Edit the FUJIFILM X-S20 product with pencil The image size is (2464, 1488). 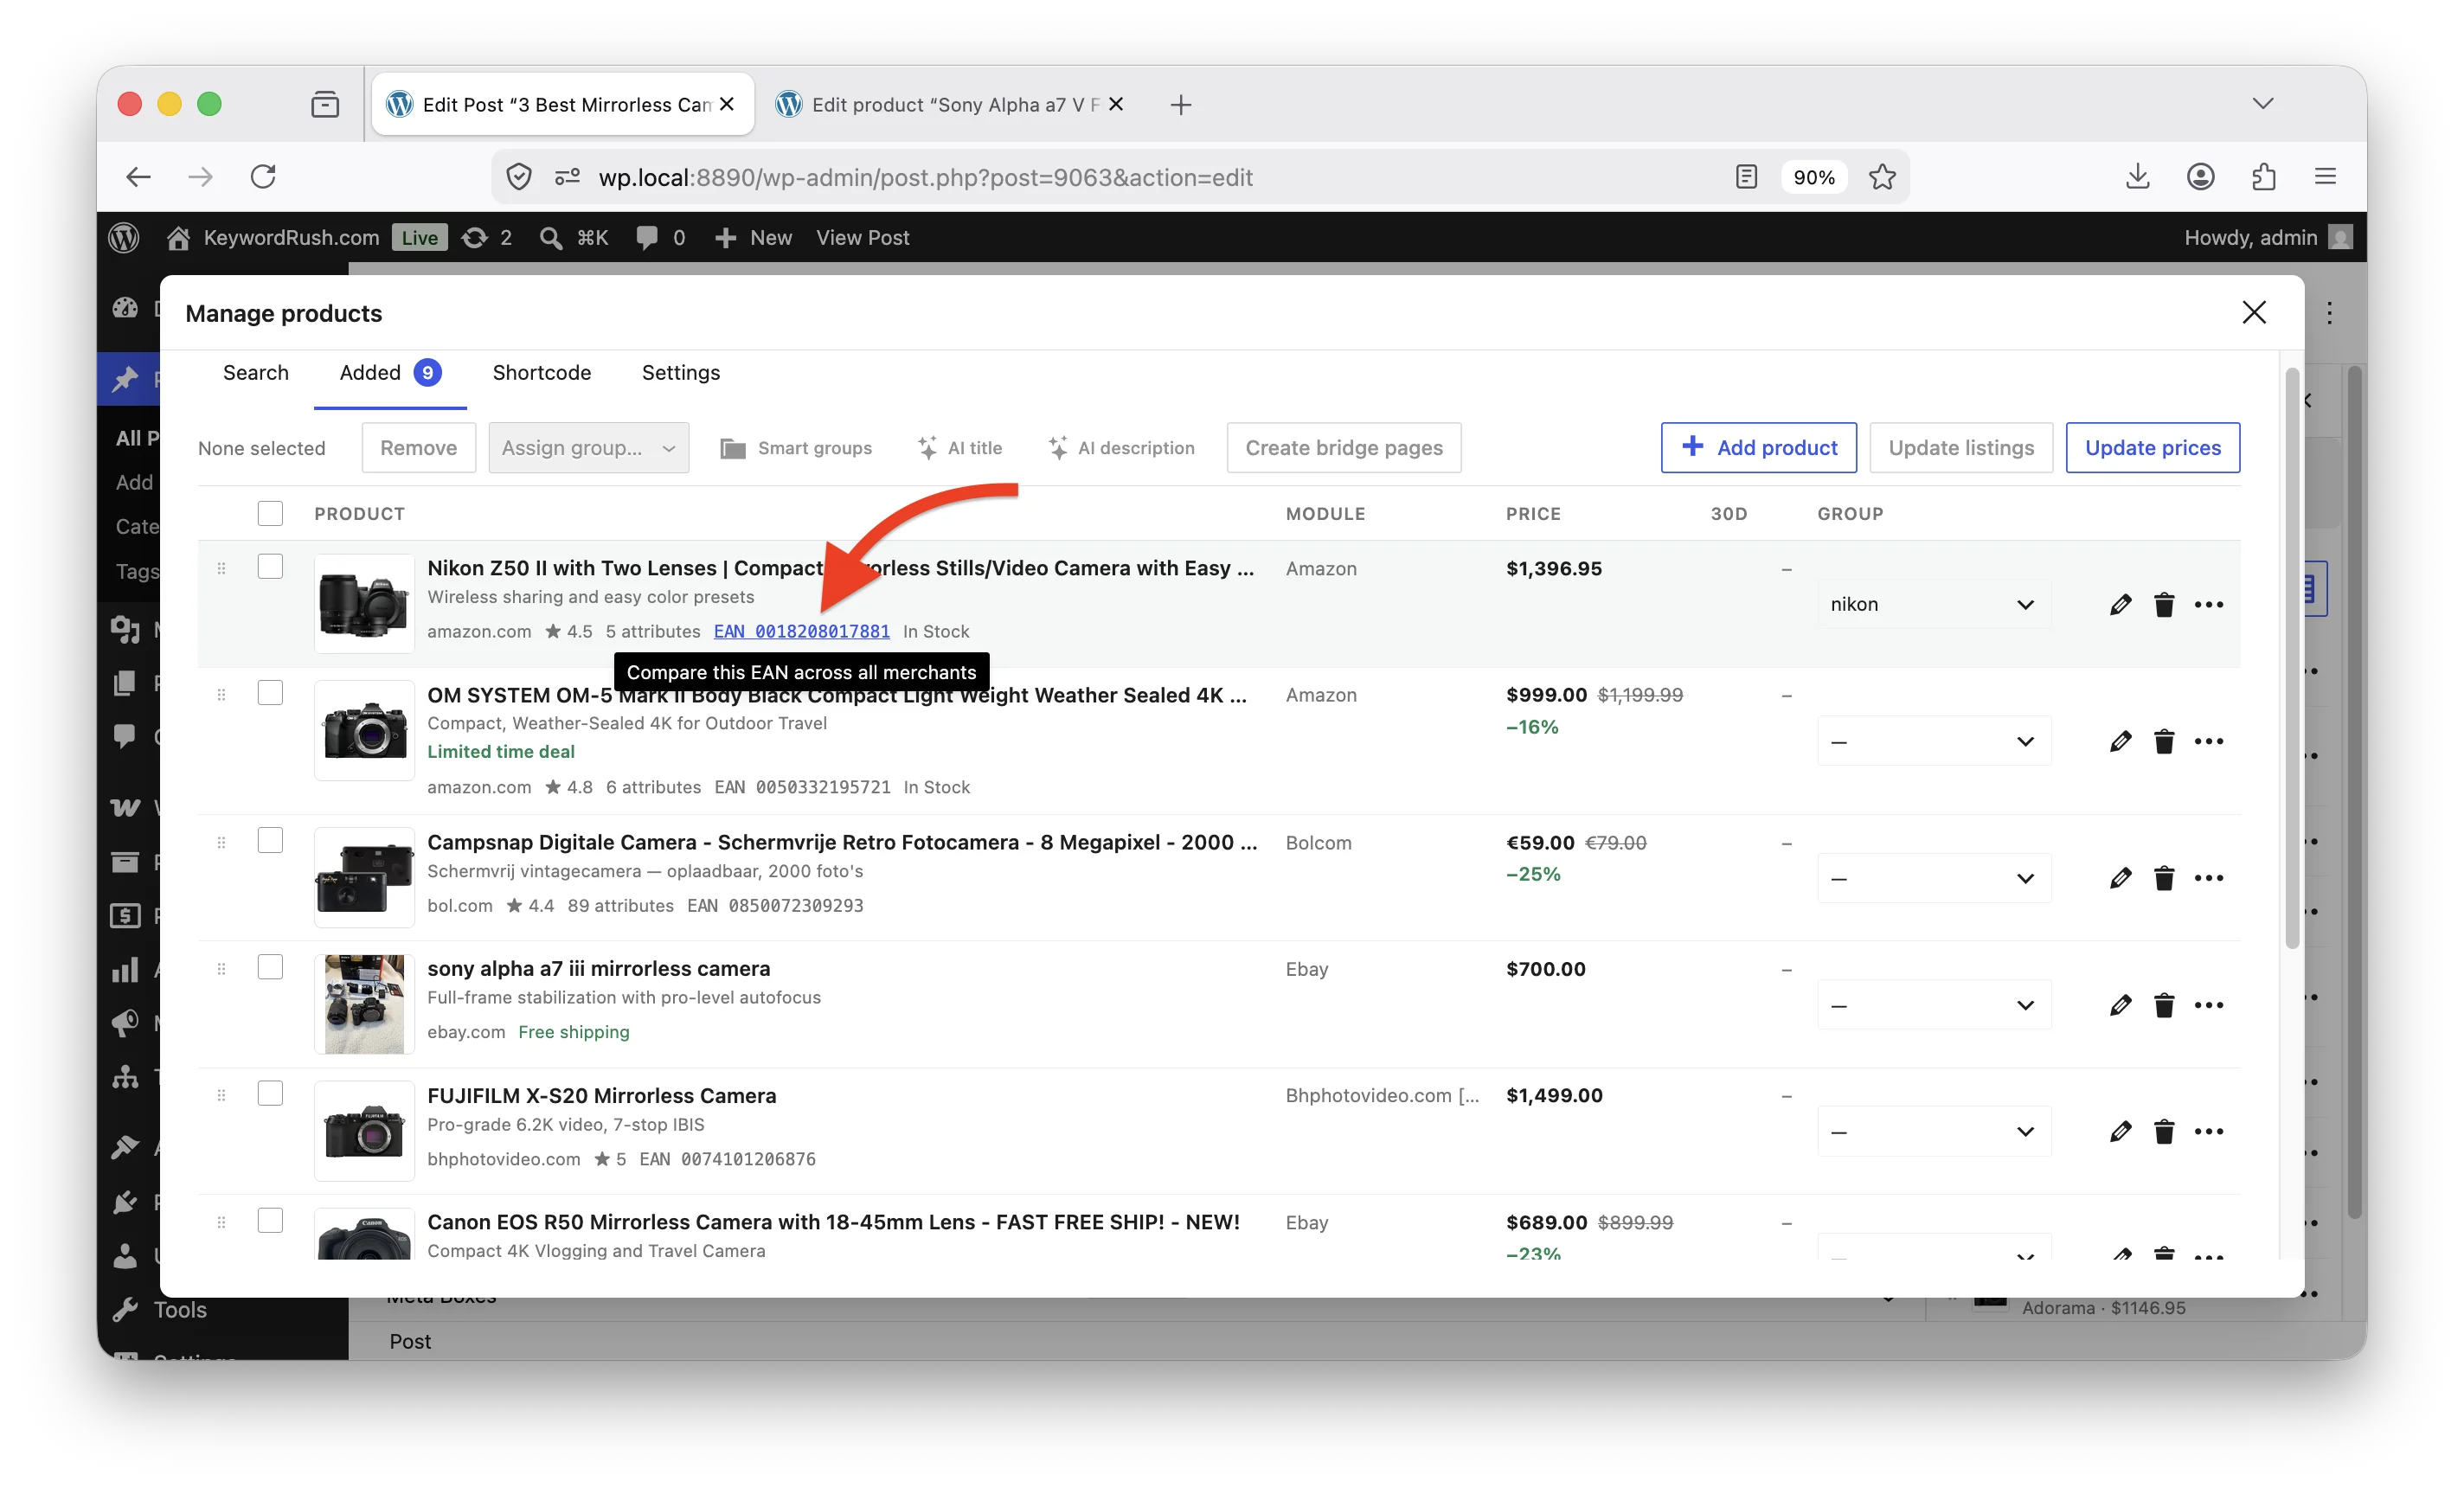(x=2120, y=1131)
